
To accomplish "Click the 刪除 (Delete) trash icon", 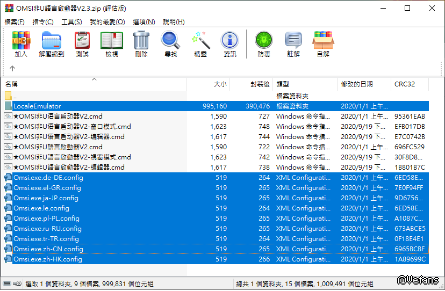I will pyautogui.click(x=141, y=44).
